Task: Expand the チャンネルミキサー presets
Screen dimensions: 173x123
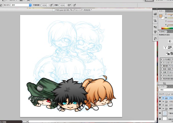Action: tap(161, 75)
